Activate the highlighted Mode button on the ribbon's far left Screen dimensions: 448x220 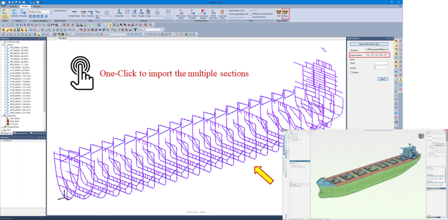click(x=5, y=13)
